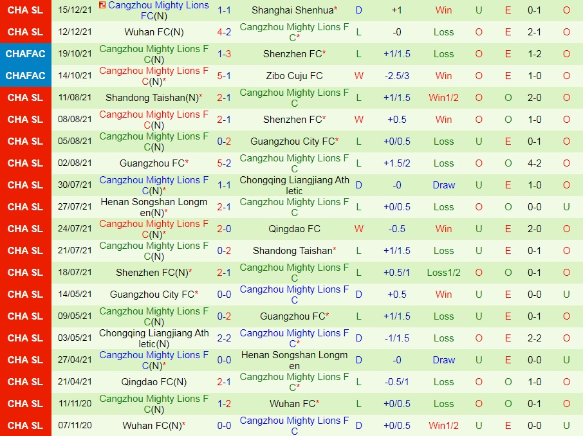Click the Draw result for the 30/07/21 match
This screenshot has height=436, width=583.
(443, 185)
